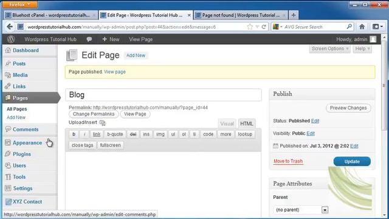Insert image tag with img button
The image size is (389, 219).
160,134
